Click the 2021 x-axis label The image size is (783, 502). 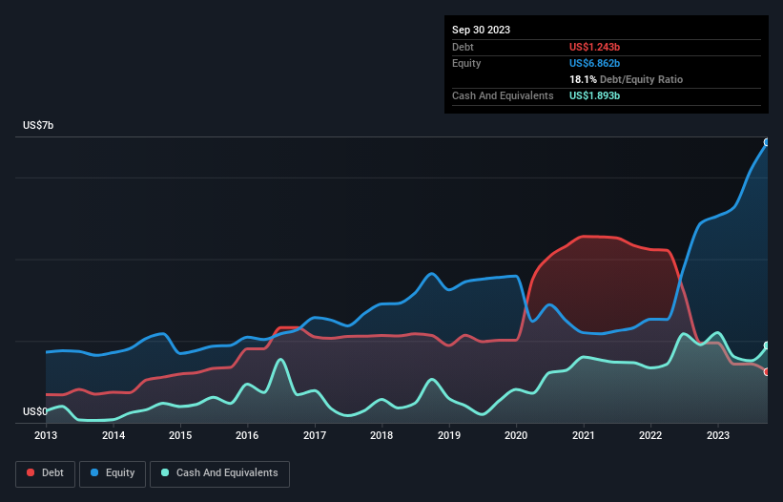(584, 435)
